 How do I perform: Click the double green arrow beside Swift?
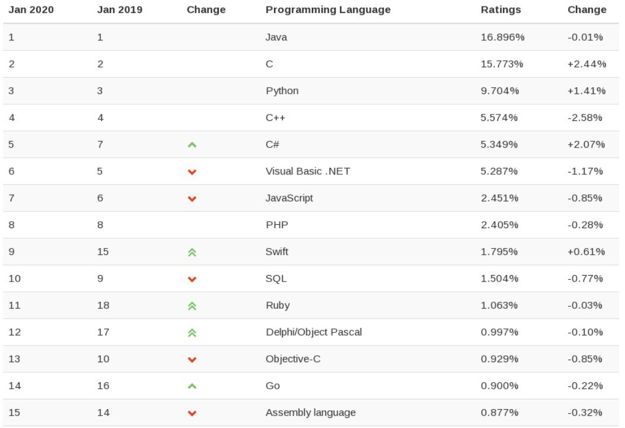point(192,252)
